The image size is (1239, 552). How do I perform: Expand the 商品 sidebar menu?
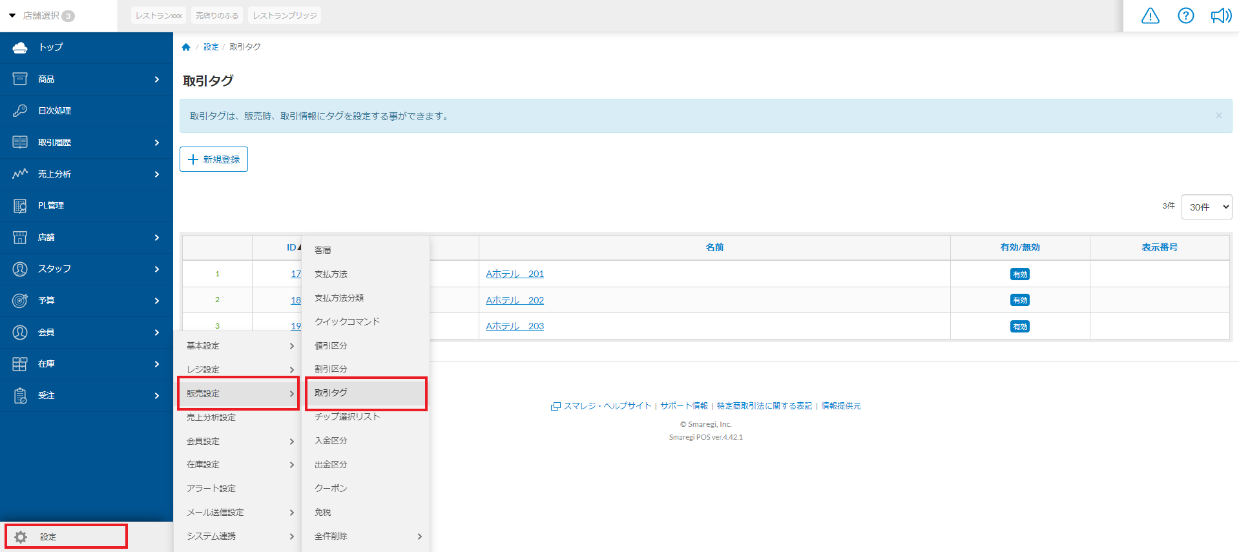click(86, 79)
